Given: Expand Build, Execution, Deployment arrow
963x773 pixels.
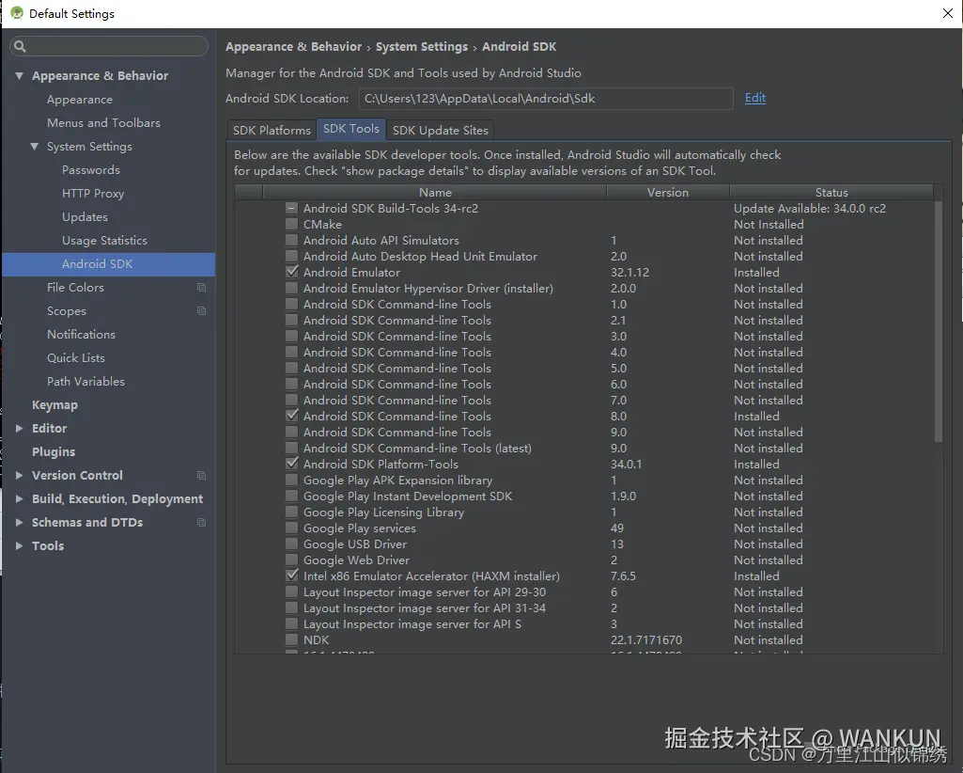Looking at the screenshot, I should [x=19, y=498].
